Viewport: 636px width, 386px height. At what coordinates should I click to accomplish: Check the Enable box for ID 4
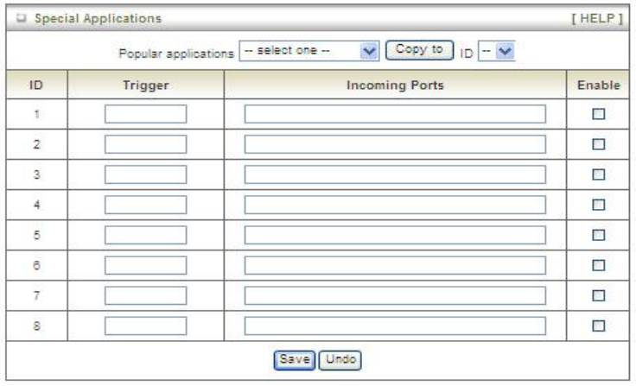point(598,205)
